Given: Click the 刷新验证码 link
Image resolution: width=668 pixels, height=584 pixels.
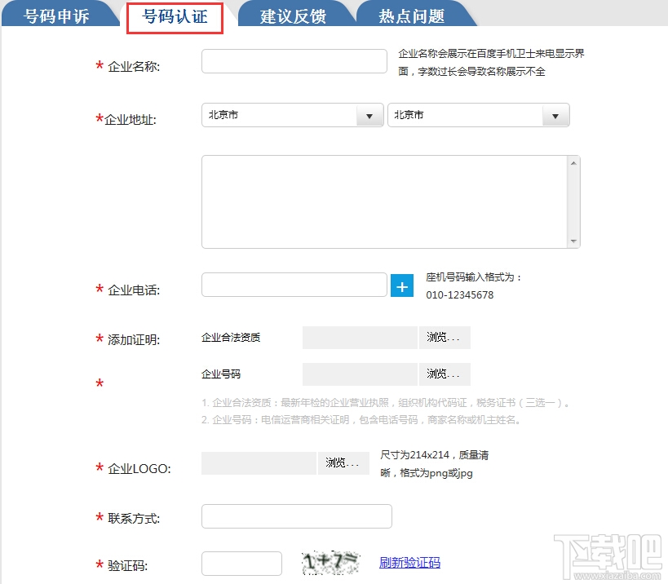Looking at the screenshot, I should pos(409,563).
